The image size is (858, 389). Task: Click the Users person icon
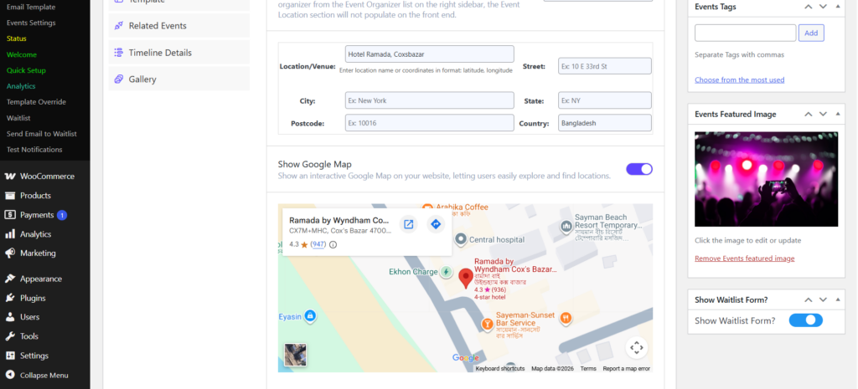coord(10,317)
